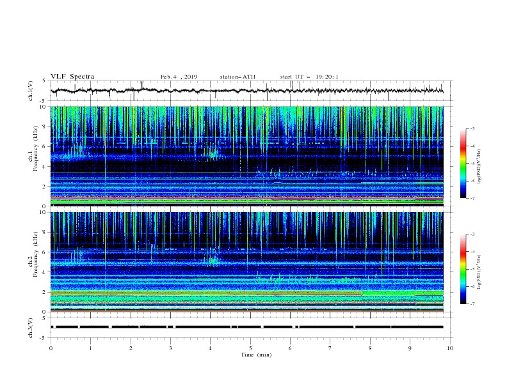Click the 'station=ATH' header label
This screenshot has height=391, width=507.
tap(237, 77)
